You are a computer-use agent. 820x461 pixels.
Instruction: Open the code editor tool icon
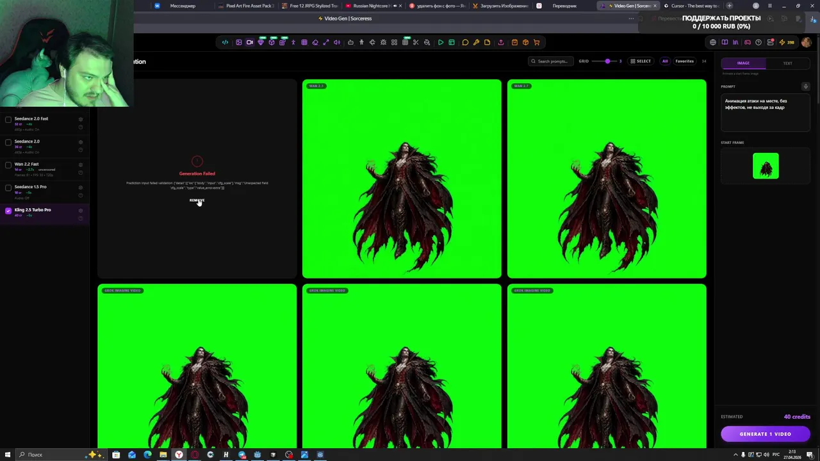pyautogui.click(x=225, y=42)
